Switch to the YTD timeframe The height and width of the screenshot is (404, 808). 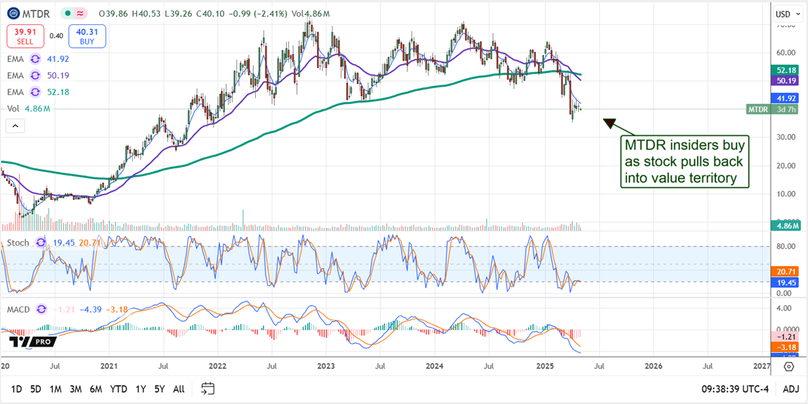point(119,389)
